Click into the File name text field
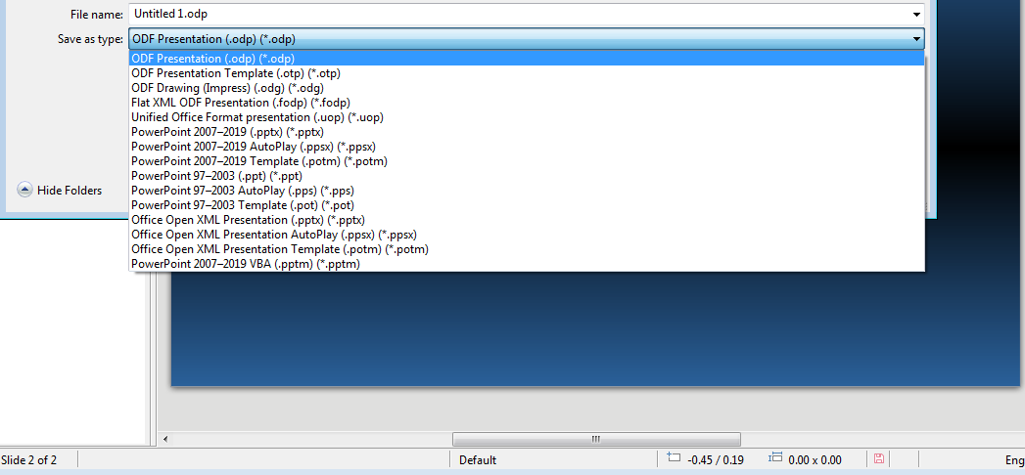Viewport: 1025px width, 475px height. pyautogui.click(x=519, y=14)
